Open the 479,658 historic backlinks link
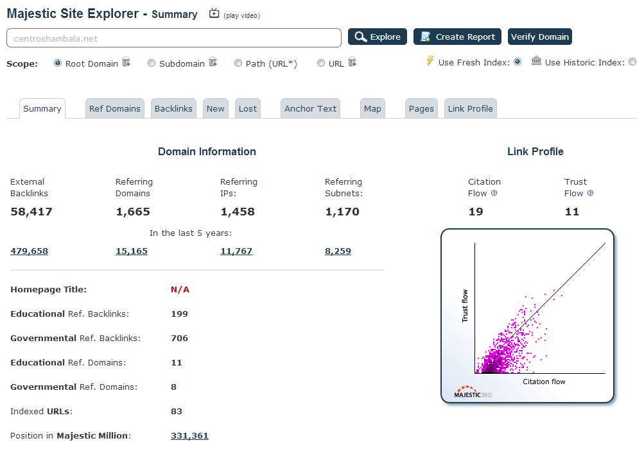Screen dimensions: 644x461 [x=29, y=251]
